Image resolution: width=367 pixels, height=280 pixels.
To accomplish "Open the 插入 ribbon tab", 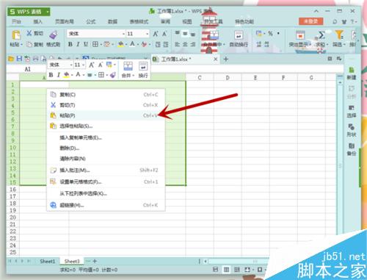I will tap(38, 21).
